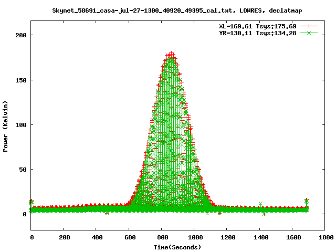The image size is (336, 252).
Task: Click the x-axis tick label 1200
Action: 228,237
